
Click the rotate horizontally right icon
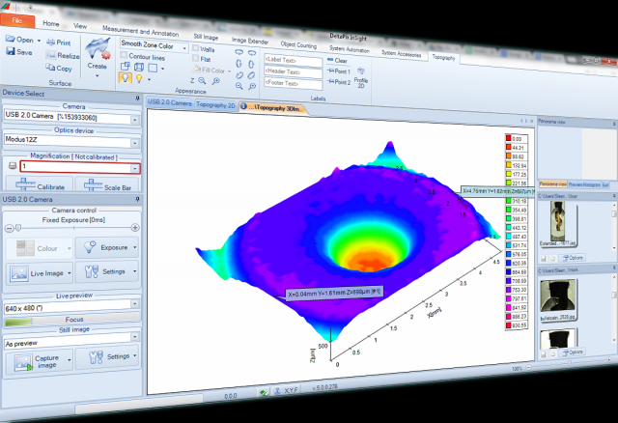[x=252, y=53]
